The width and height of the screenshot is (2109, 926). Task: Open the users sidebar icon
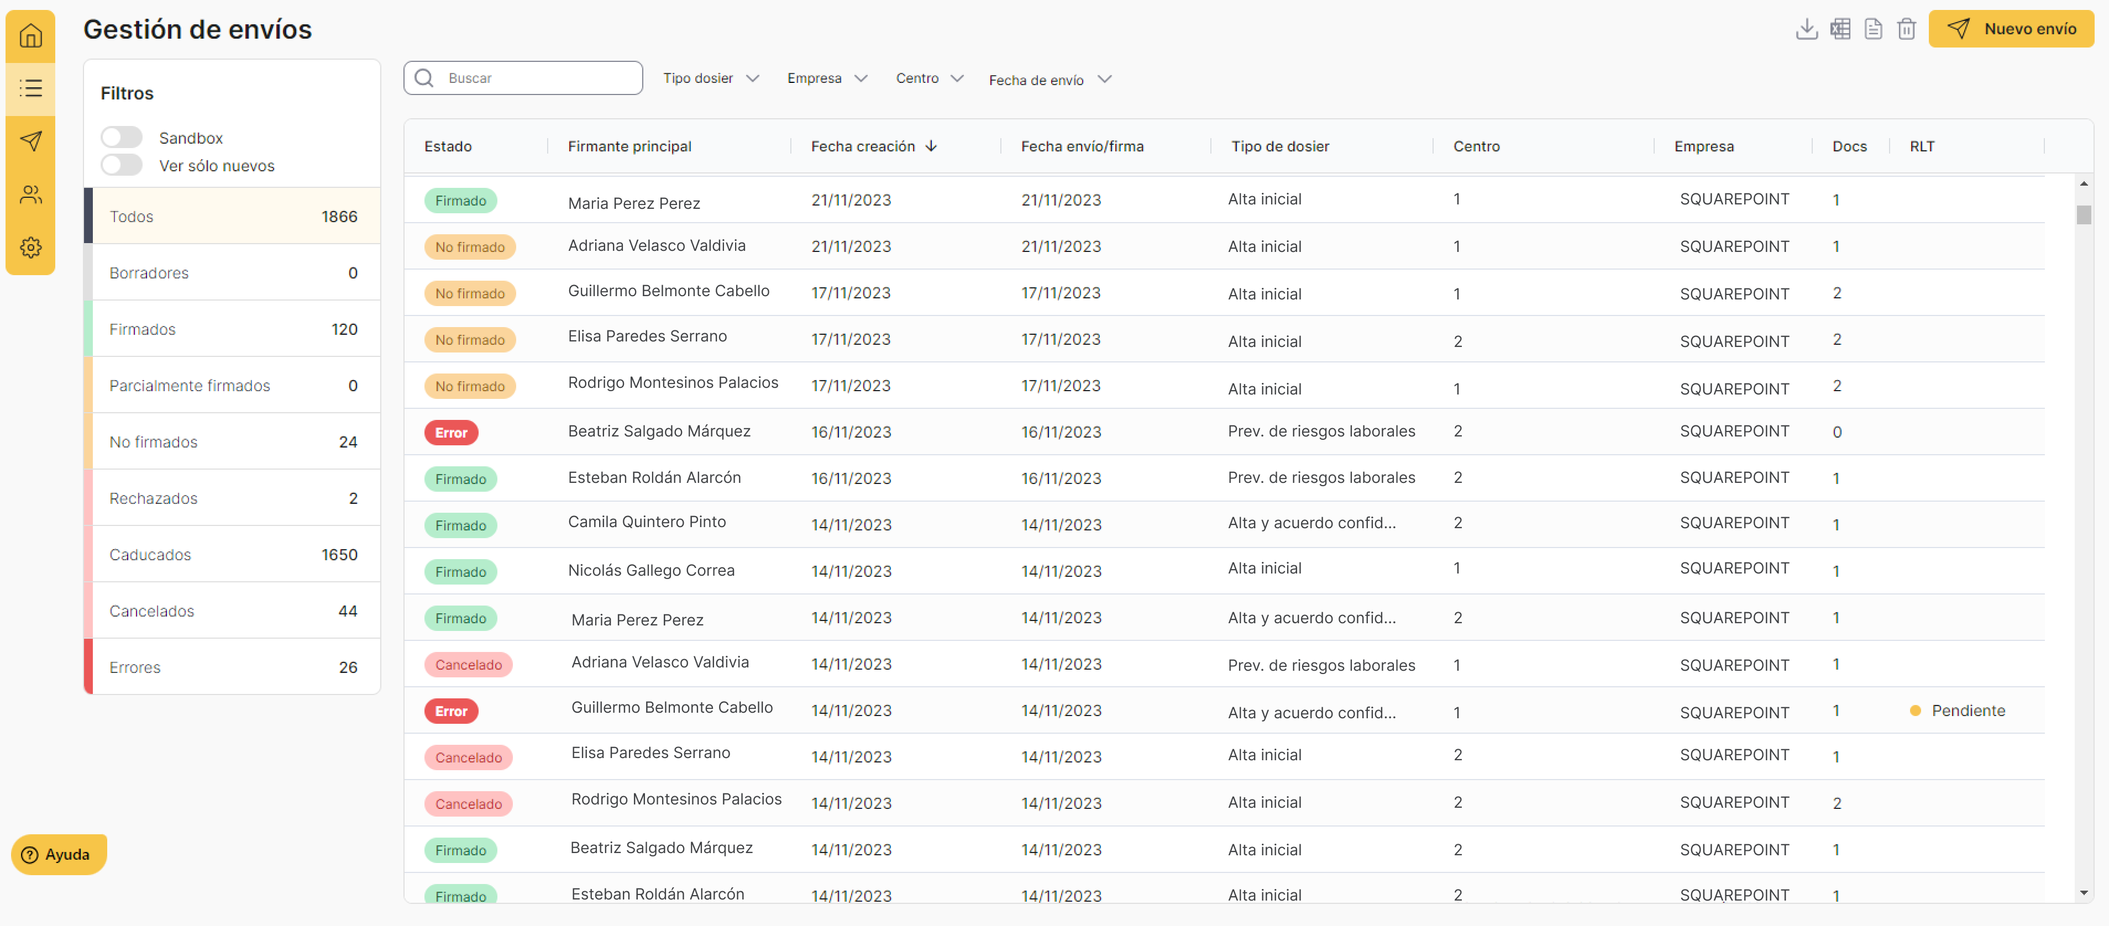point(30,194)
